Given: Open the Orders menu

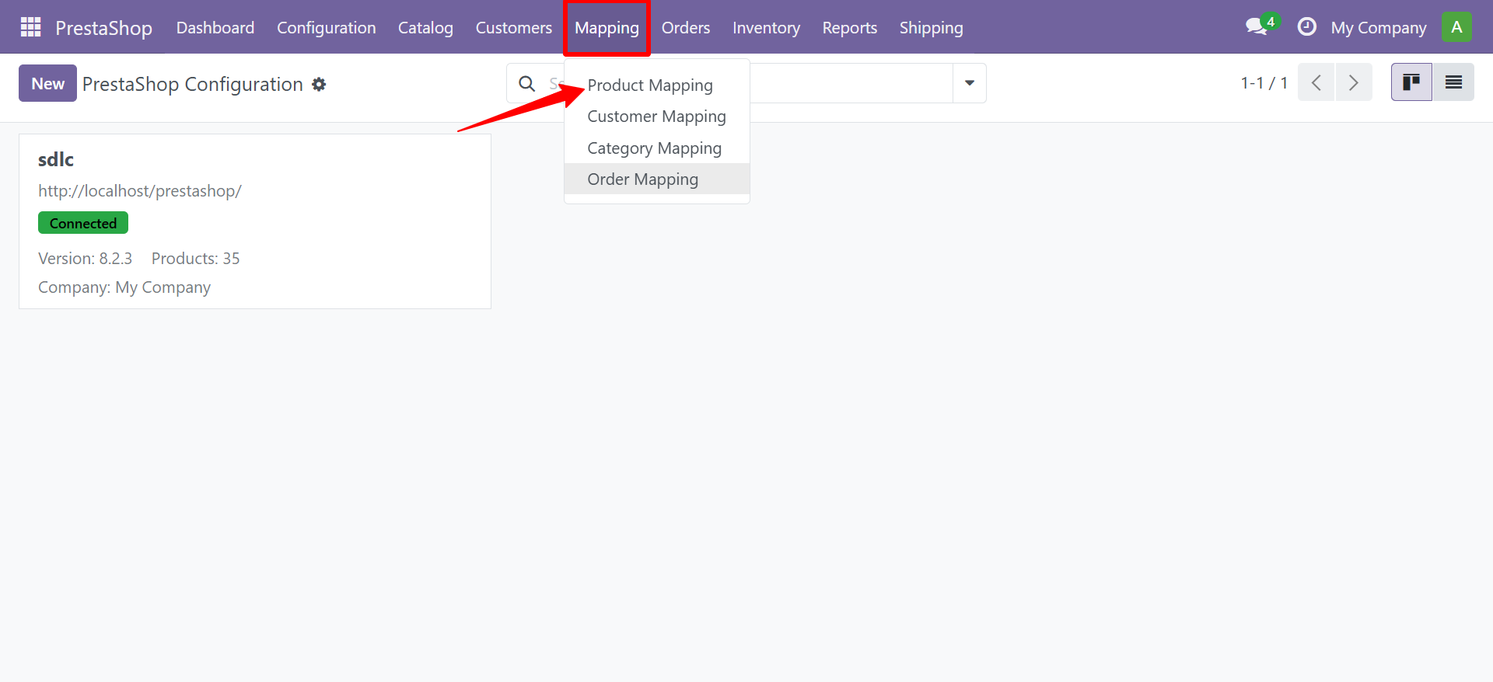Looking at the screenshot, I should pyautogui.click(x=686, y=27).
